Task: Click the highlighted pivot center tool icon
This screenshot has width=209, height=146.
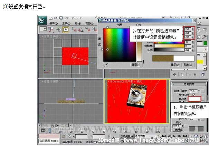Action: pos(66,29)
